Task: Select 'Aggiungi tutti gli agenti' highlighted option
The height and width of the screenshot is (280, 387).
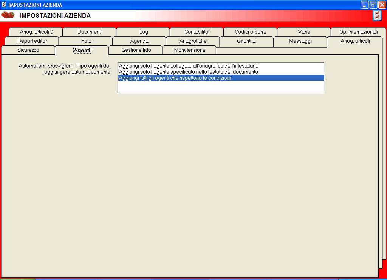Action: point(221,78)
